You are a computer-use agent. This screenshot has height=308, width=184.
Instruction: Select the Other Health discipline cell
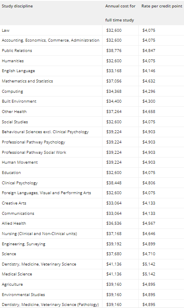point(14,112)
